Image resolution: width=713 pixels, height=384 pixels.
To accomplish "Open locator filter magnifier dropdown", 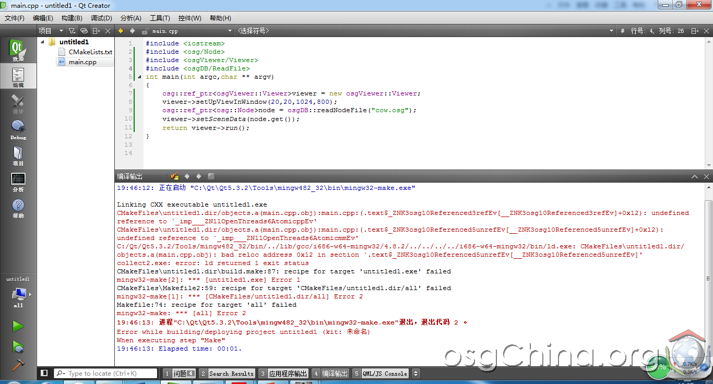I will [x=61, y=374].
